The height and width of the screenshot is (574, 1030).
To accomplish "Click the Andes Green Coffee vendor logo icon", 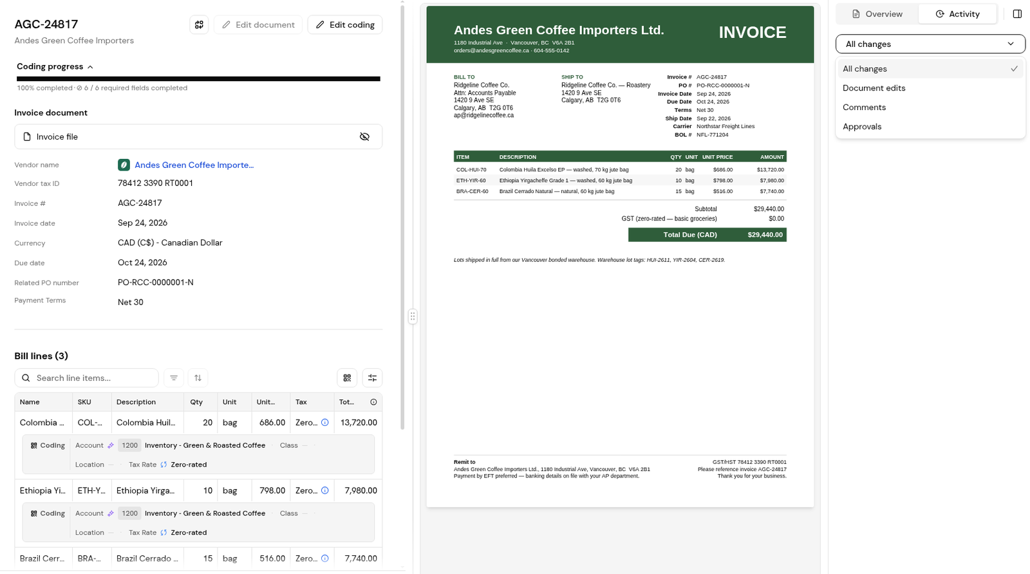I will (x=124, y=165).
